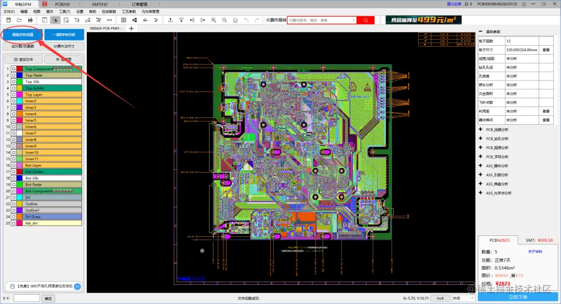Click the save file toolbar icon
This screenshot has width=561, height=304.
[9, 20]
